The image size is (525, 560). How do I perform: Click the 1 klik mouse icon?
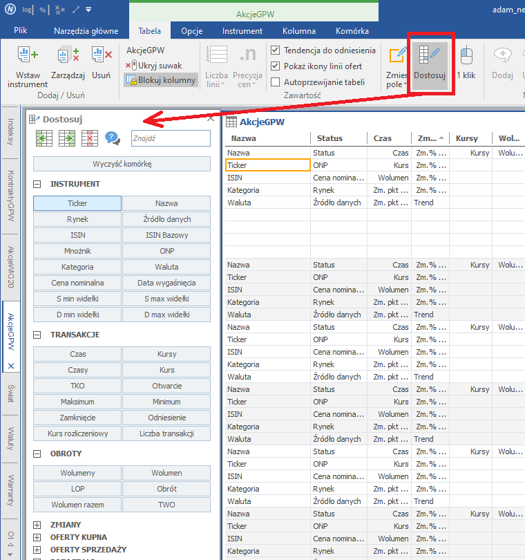pos(466,55)
